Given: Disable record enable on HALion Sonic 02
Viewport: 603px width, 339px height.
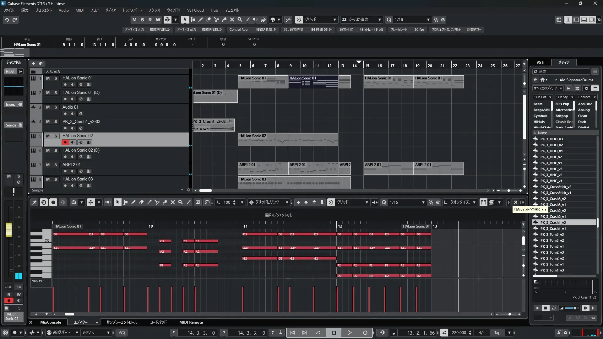Looking at the screenshot, I should (x=65, y=142).
